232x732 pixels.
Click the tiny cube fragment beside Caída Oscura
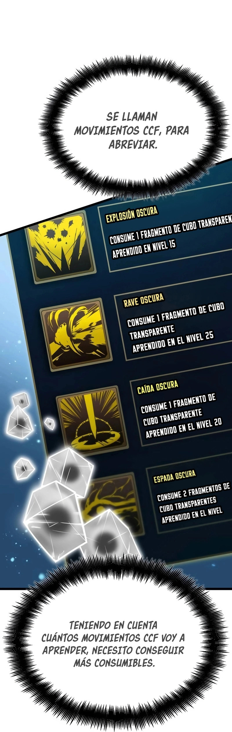(x=50, y=424)
